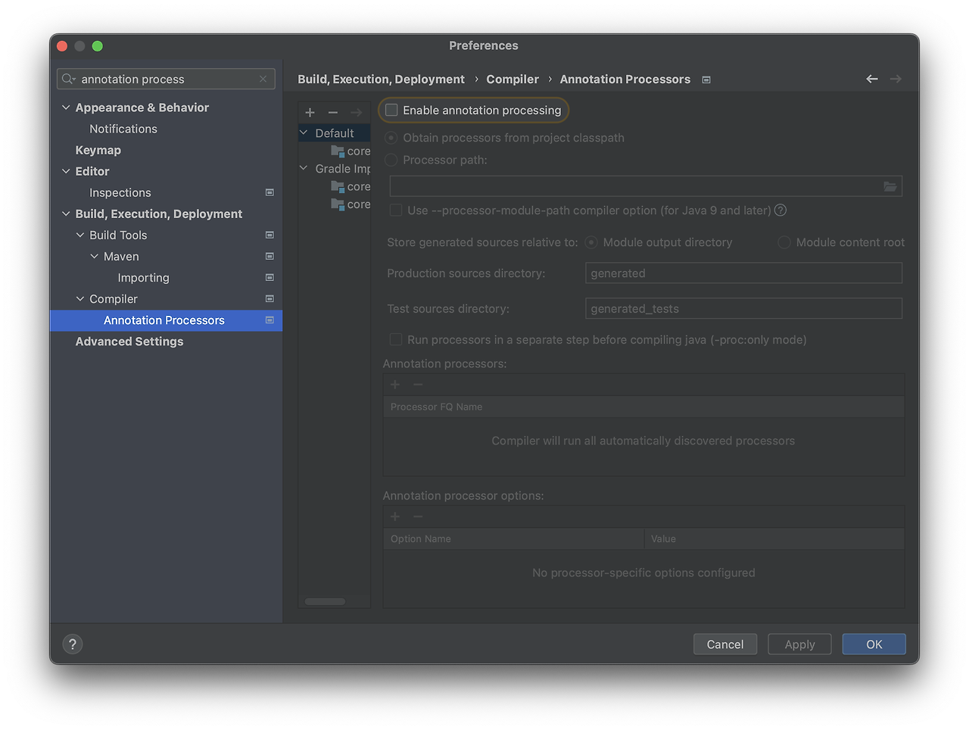Click the folder browse icon in processor path

(x=890, y=186)
